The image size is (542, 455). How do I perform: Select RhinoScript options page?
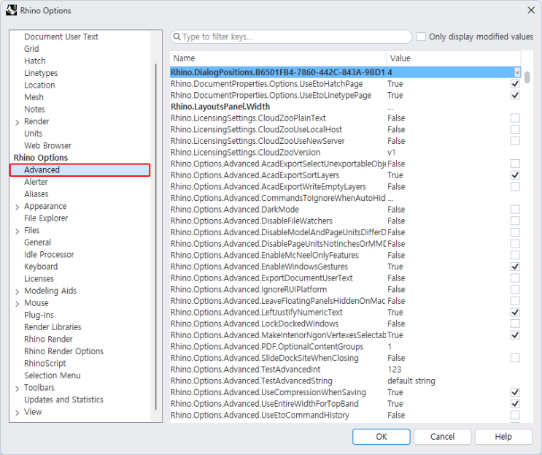point(45,364)
